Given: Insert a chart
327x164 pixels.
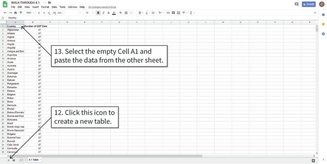Looking at the screenshot, I should click(x=178, y=13).
